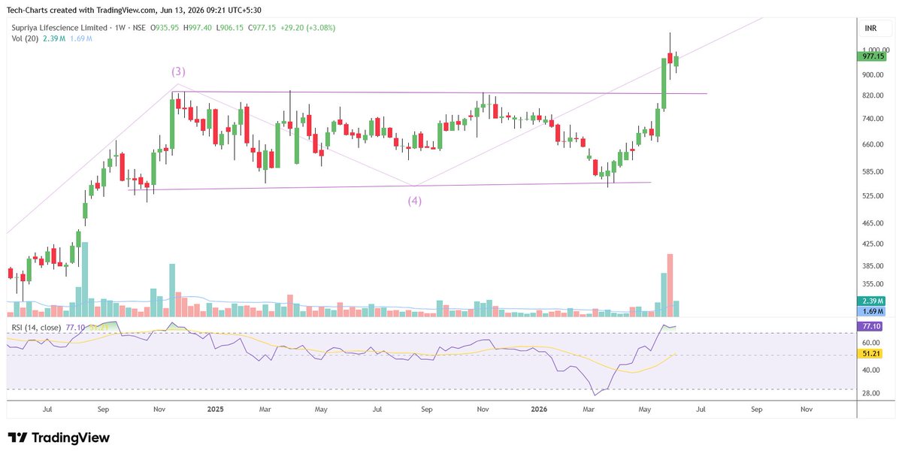Click the 525.00 price axis label
902x457 pixels.
pyautogui.click(x=872, y=196)
